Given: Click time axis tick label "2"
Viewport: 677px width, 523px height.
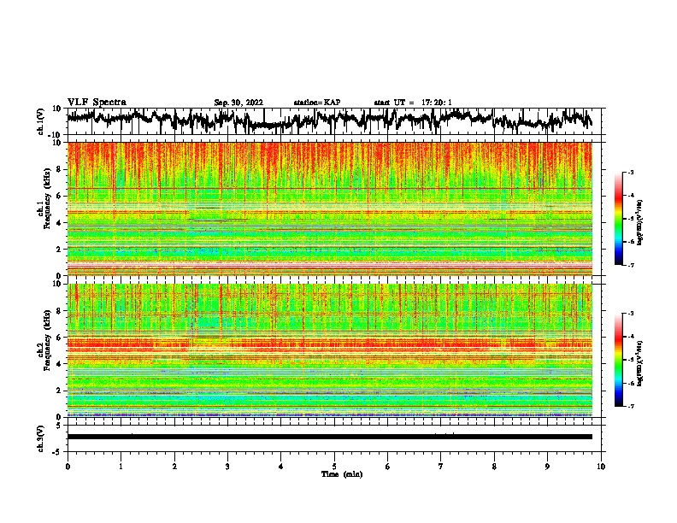Looking at the screenshot, I should 174,467.
